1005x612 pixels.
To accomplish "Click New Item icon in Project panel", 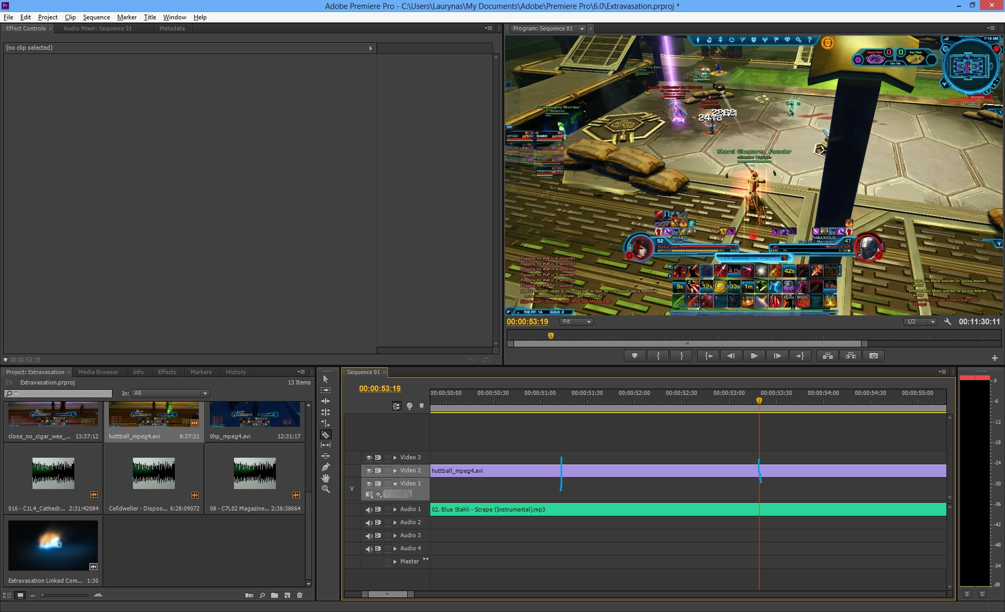I will 287,595.
